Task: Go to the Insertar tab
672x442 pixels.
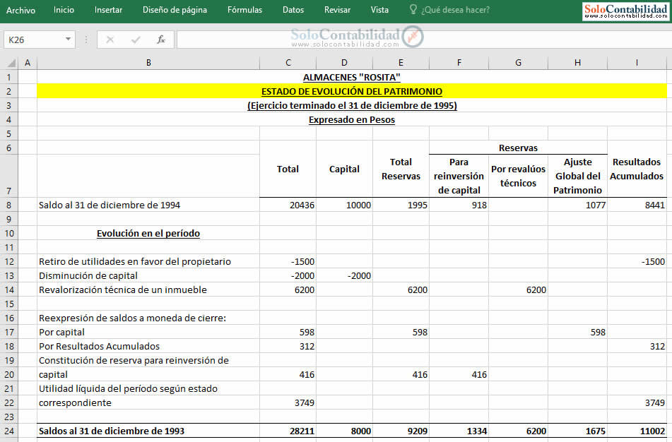Action: 108,10
